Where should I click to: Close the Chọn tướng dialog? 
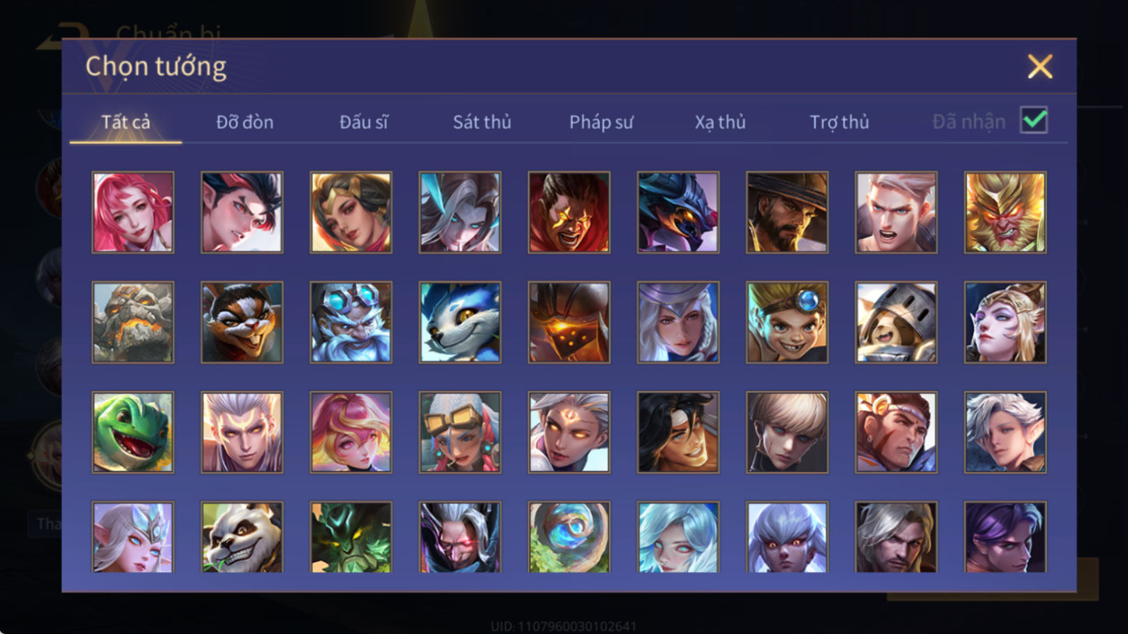point(1040,67)
